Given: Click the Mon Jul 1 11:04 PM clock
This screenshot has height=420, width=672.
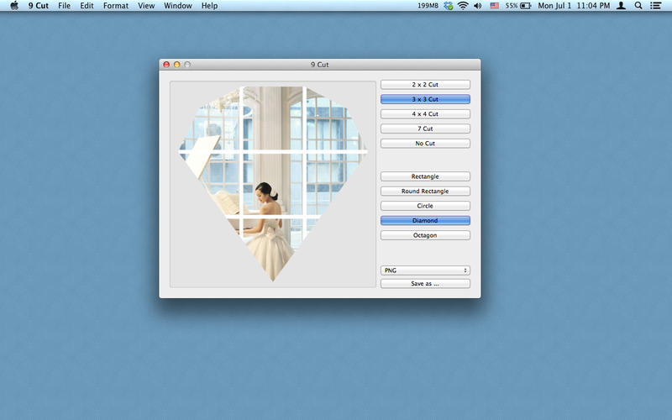Looking at the screenshot, I should click(574, 6).
